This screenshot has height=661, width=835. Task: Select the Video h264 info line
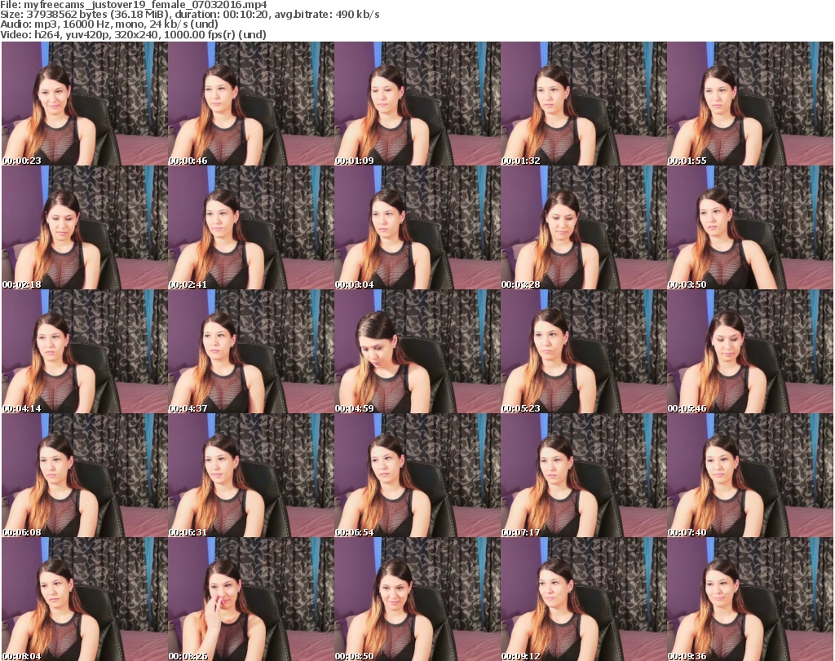[133, 34]
